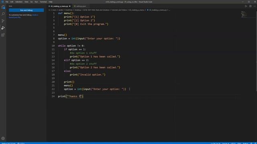Click the Users breadcrumb segment

(x=54, y=10)
